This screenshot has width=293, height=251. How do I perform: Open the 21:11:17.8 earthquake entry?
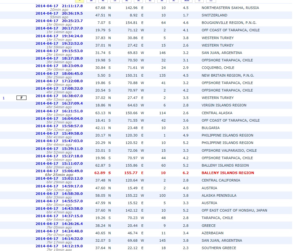(x=59, y=6)
